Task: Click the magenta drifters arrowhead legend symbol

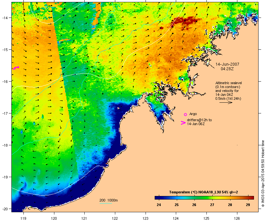Action: click(x=183, y=123)
